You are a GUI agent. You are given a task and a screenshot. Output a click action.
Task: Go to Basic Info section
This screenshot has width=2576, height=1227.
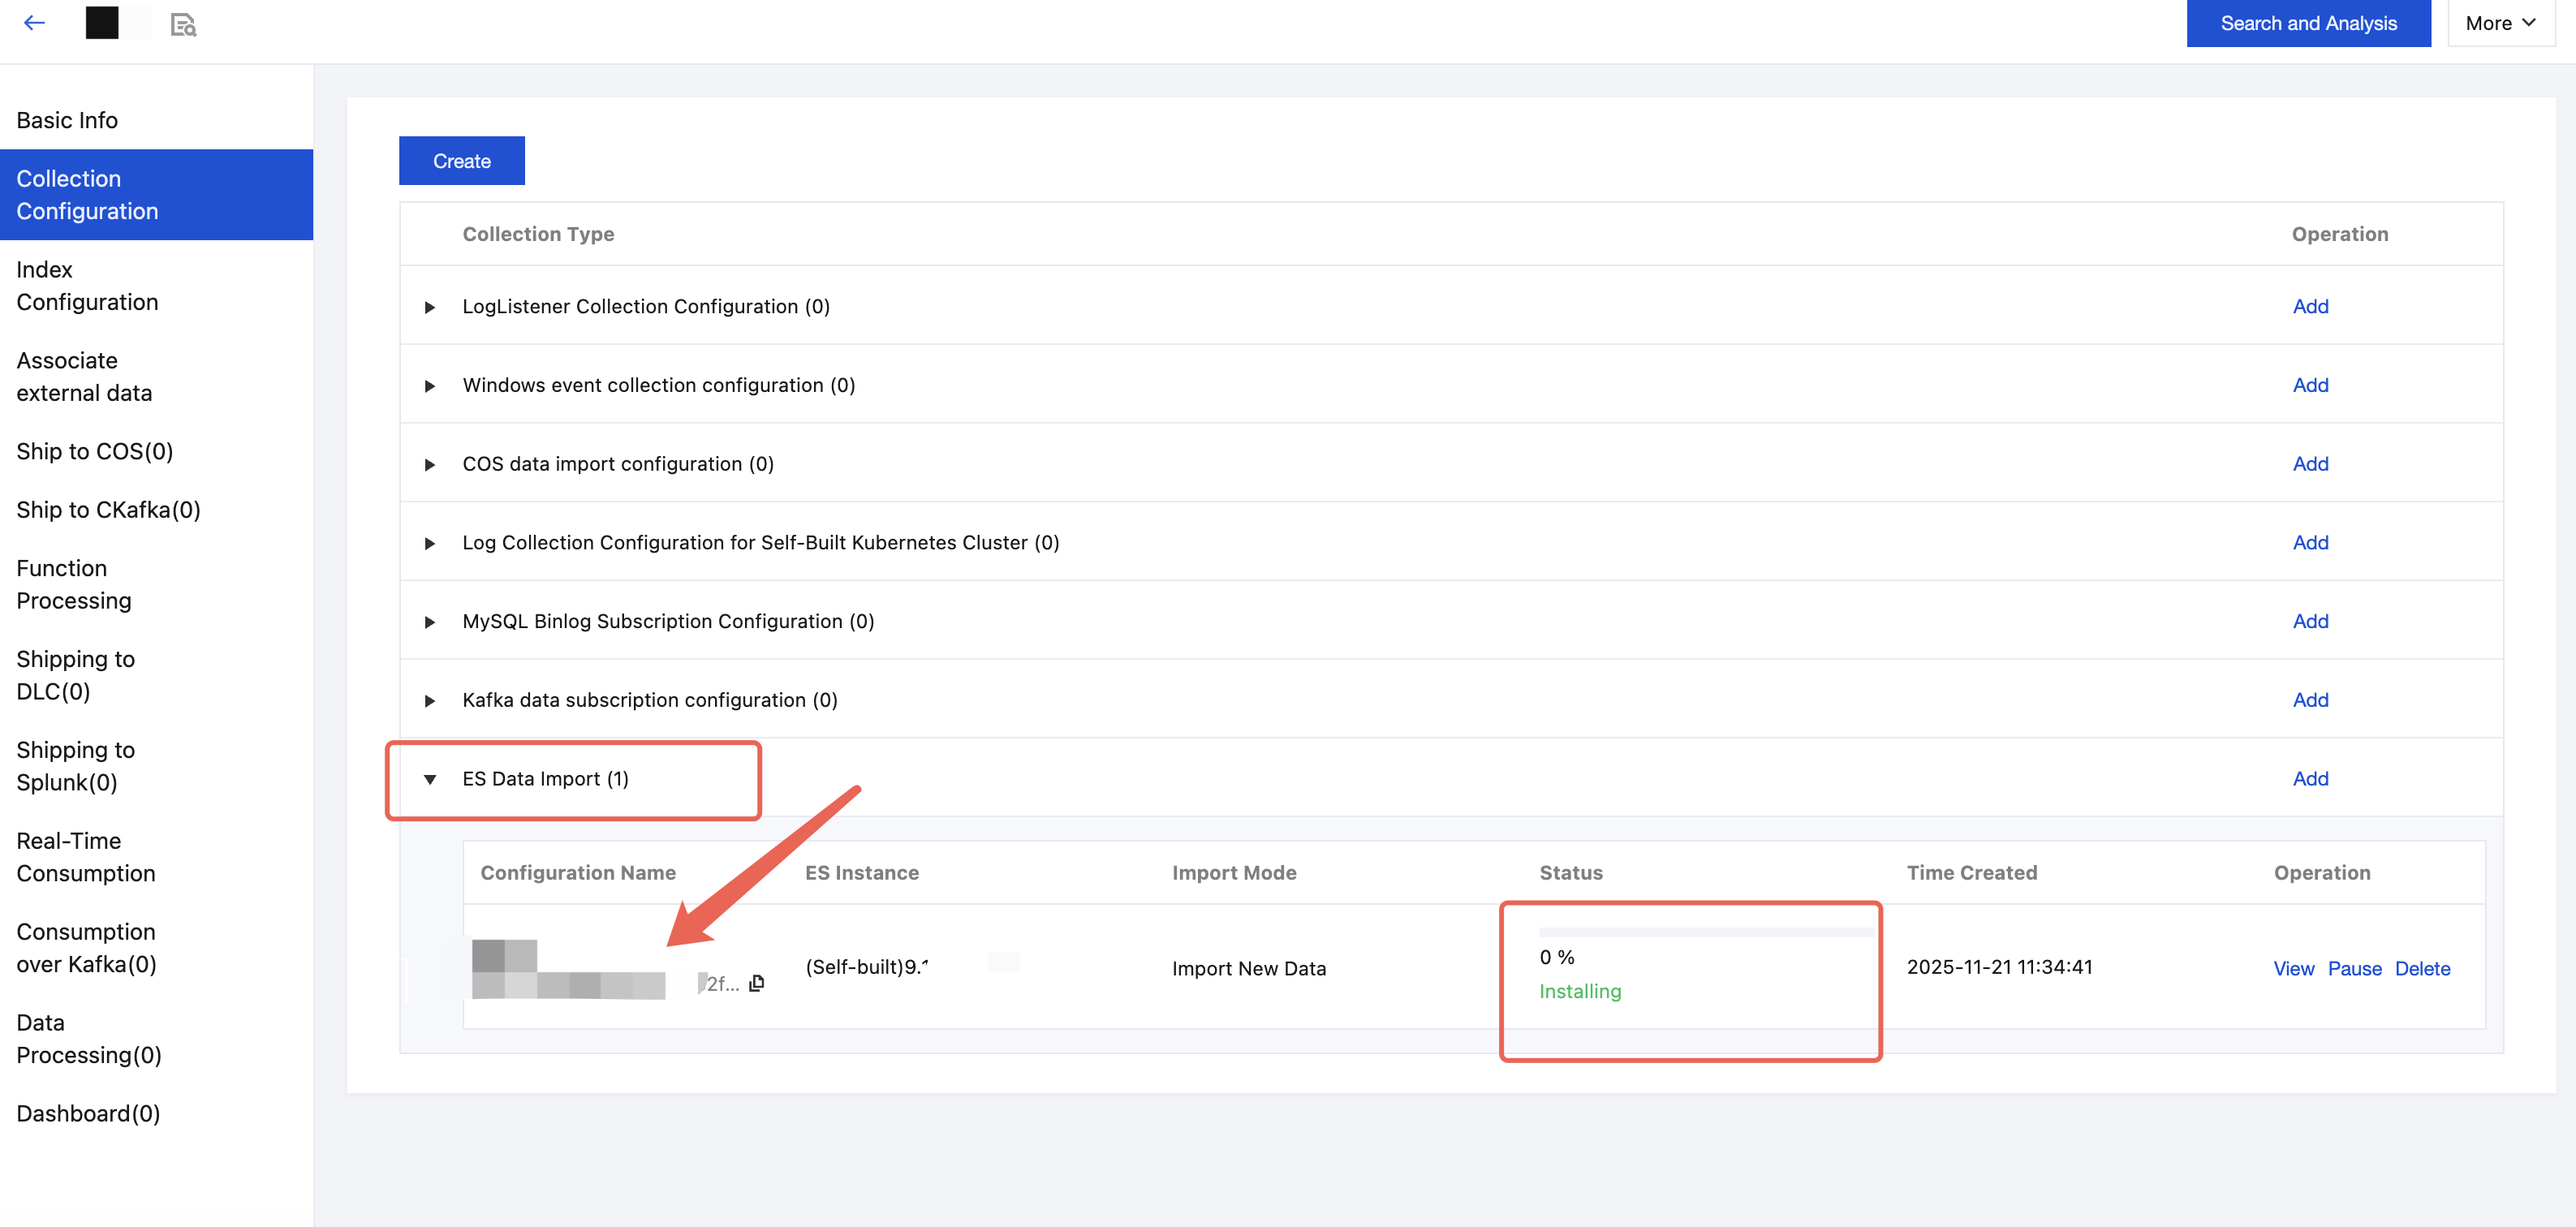(x=67, y=120)
